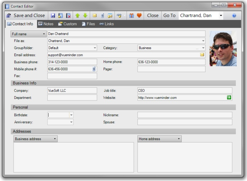247x181 pixels.
Task: Switch to the Notes tab
Action: 46,24
